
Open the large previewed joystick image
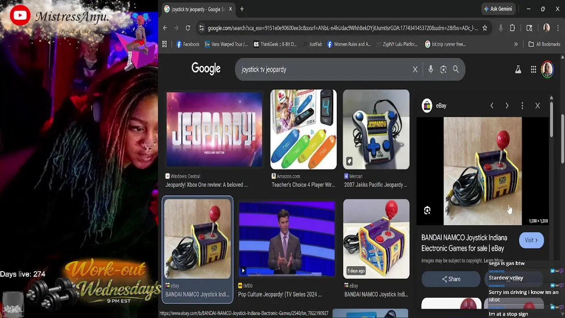coord(482,171)
